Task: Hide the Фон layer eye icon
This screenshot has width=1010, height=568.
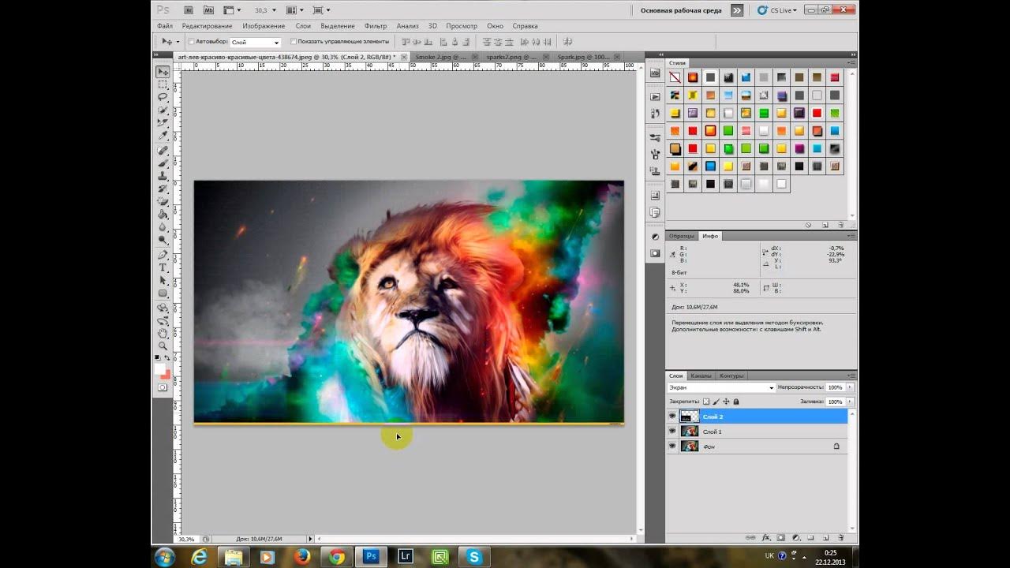Action: pos(672,447)
